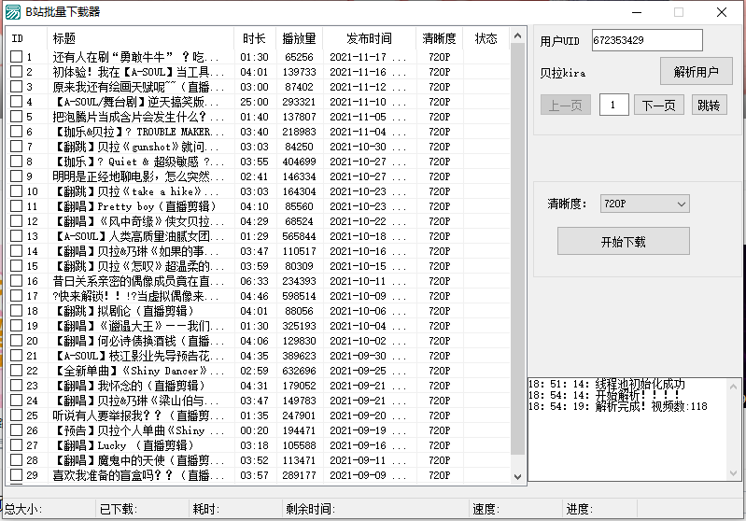The image size is (746, 521).
Task: Enable the checkbox for row 27 Lucky
Action: coord(16,445)
